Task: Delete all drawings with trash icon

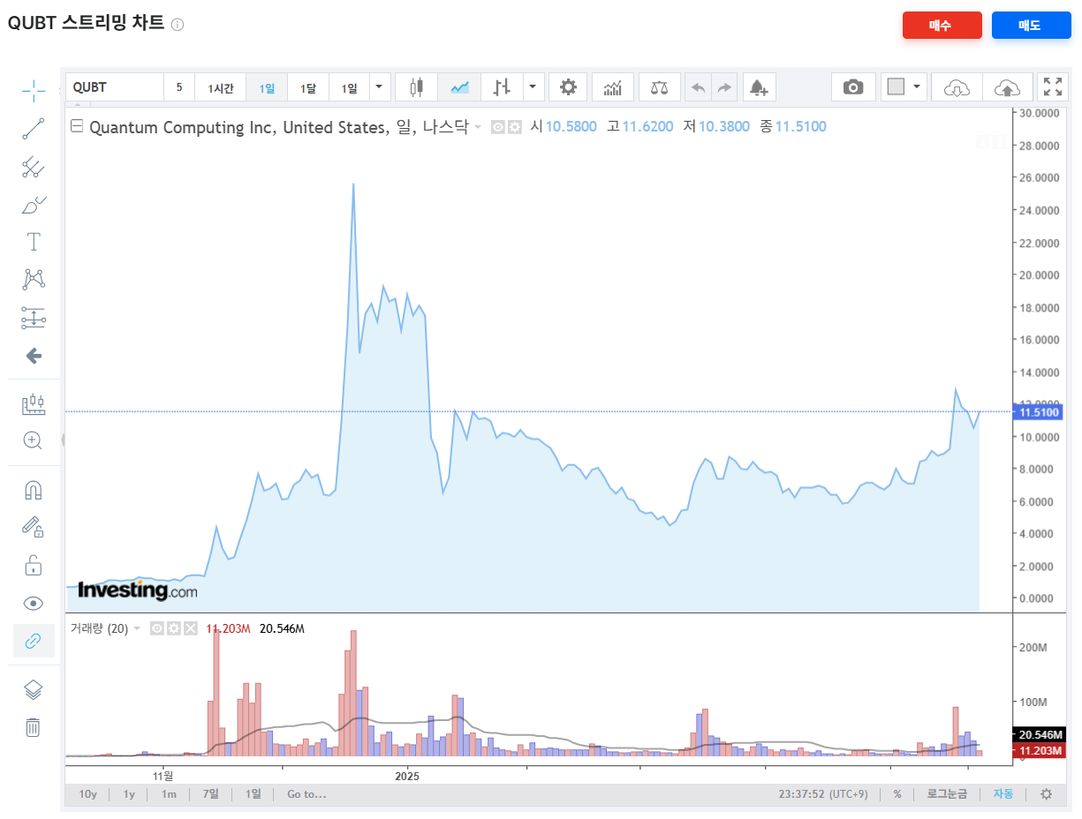Action: click(x=33, y=727)
